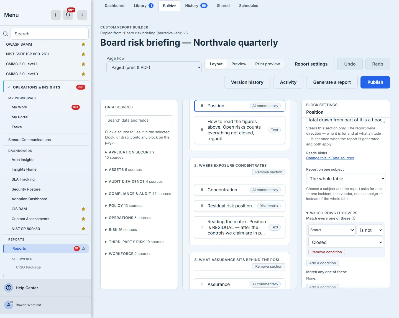This screenshot has width=399, height=318.
Task: Expand the Third-Party Risk sources group
Action: coord(135,242)
